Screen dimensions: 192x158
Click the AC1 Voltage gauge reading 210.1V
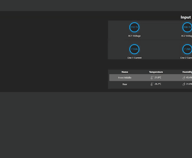[x=134, y=27]
